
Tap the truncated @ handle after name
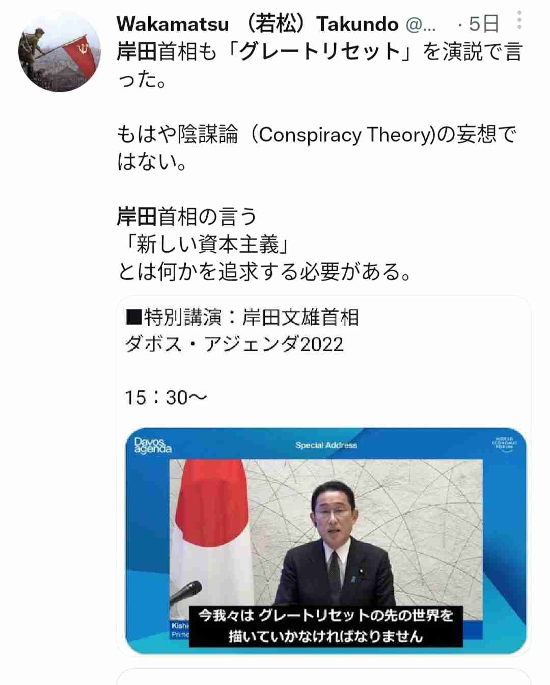(x=421, y=24)
